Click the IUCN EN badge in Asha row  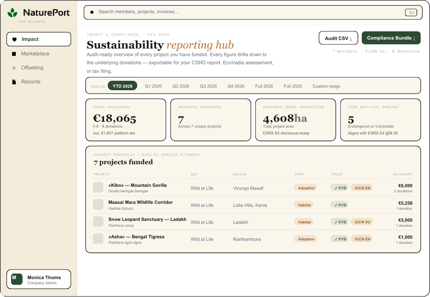(362, 239)
